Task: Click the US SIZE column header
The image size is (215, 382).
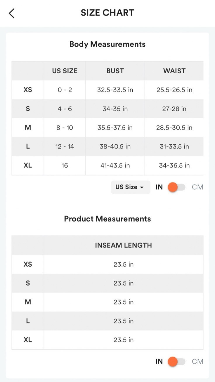Action: (65, 71)
